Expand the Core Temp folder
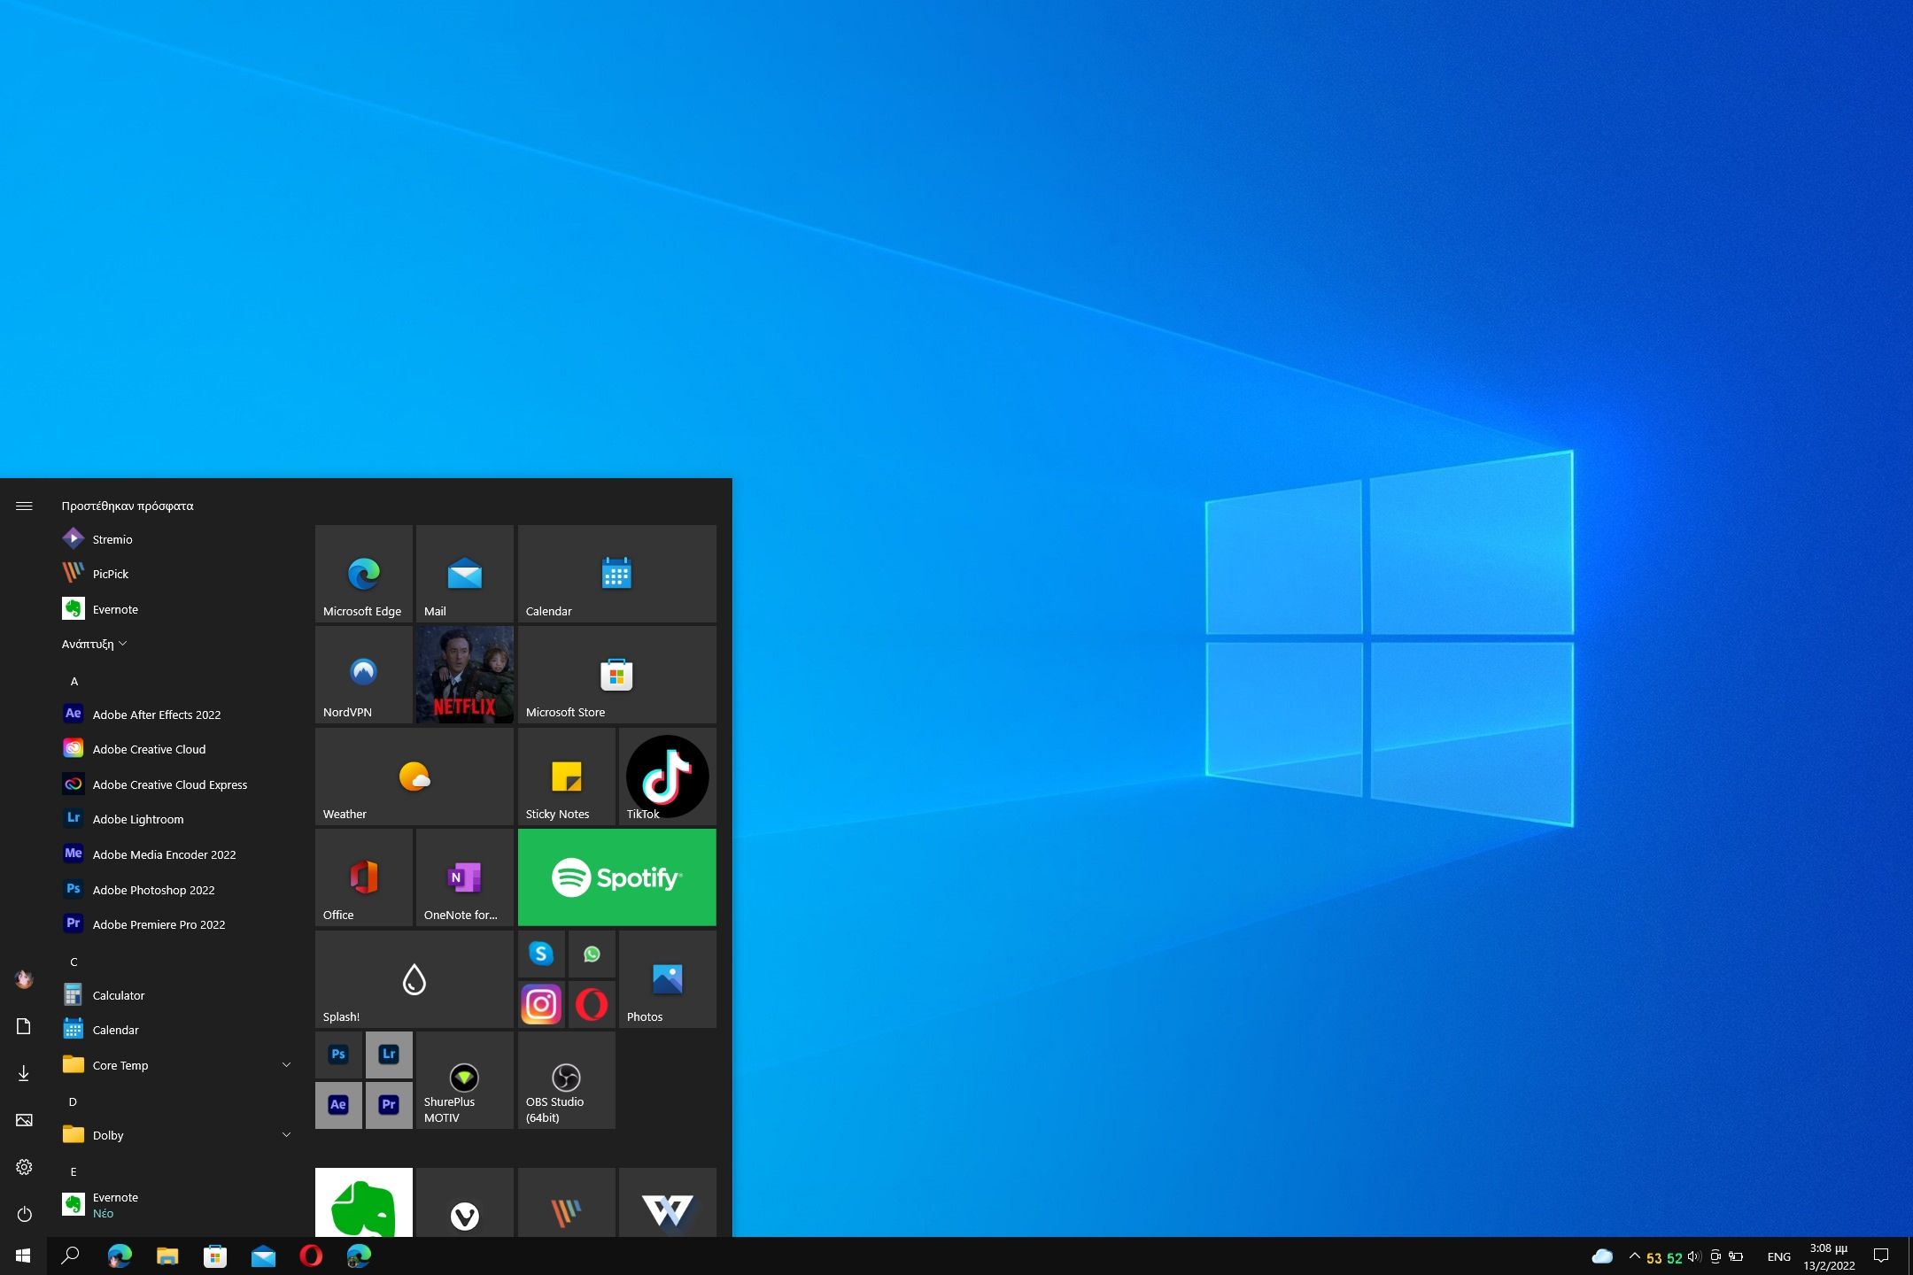Screen dimensions: 1913x1275 [286, 1064]
